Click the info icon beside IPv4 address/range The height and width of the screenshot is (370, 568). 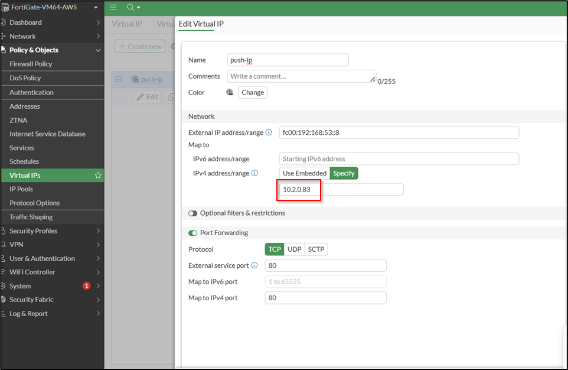(x=254, y=173)
